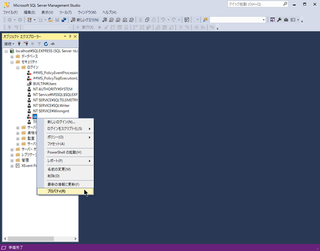Screen dimensions: 320x251
Task: Open ポリシー(O) submenu in context menu
Action: 65,137
